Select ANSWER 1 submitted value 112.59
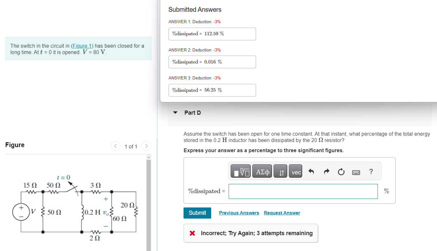This screenshot has height=251, width=437. [212, 34]
